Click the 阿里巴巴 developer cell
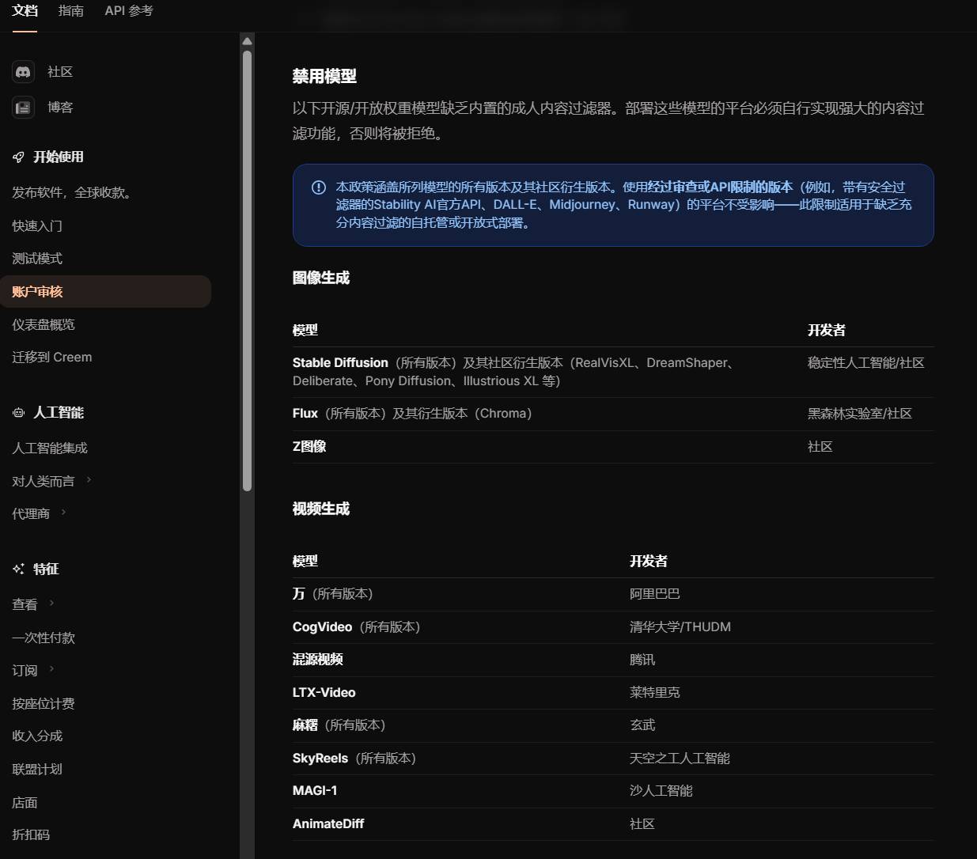 pyautogui.click(x=655, y=593)
